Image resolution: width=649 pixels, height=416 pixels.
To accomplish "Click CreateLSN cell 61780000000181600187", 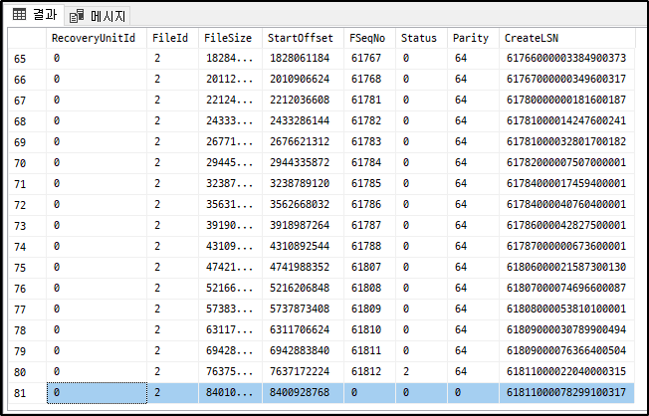I will point(566,101).
